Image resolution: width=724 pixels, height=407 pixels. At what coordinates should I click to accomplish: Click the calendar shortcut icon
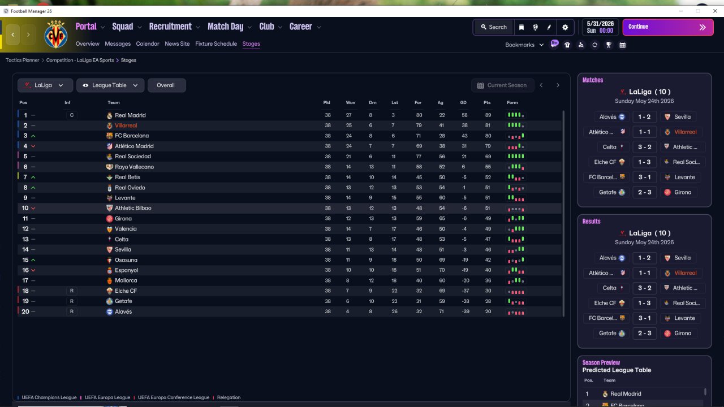pos(622,45)
